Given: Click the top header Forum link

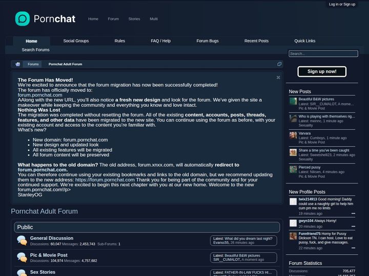Looking at the screenshot, I should [113, 19].
